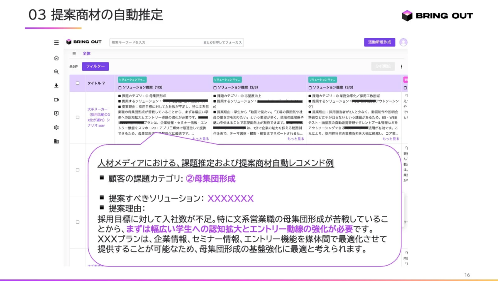Click the keyword search input field

click(174, 42)
